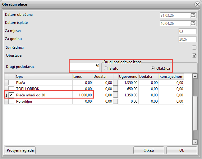Viewport: 202px width, 159px height.
Task: Open calendar picker for Datum isplate
Action: (x=193, y=23)
